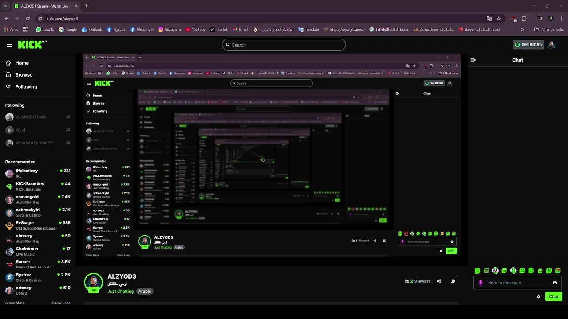This screenshot has width=568, height=319.
Task: Open the arteezy recommended channel
Action: pyautogui.click(x=38, y=290)
